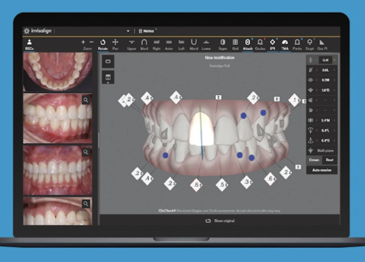
Task: Show the Anter front view
Action: point(169,44)
